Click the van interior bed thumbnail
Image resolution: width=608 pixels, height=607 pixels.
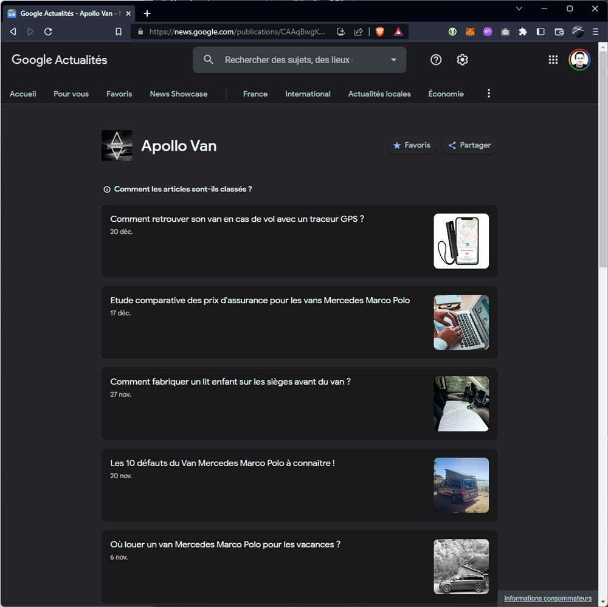pos(461,404)
